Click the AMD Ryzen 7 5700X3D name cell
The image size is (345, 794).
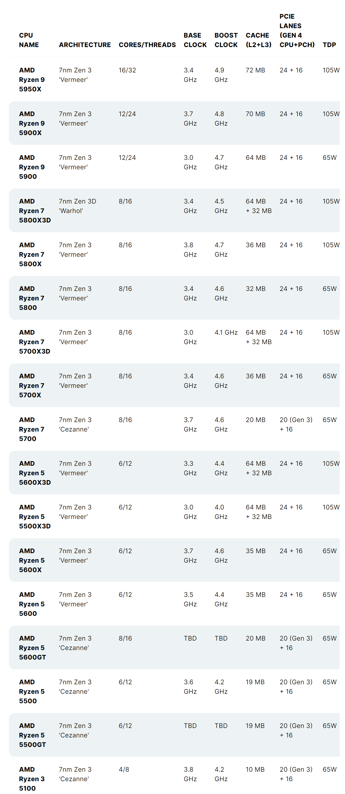coord(34,342)
